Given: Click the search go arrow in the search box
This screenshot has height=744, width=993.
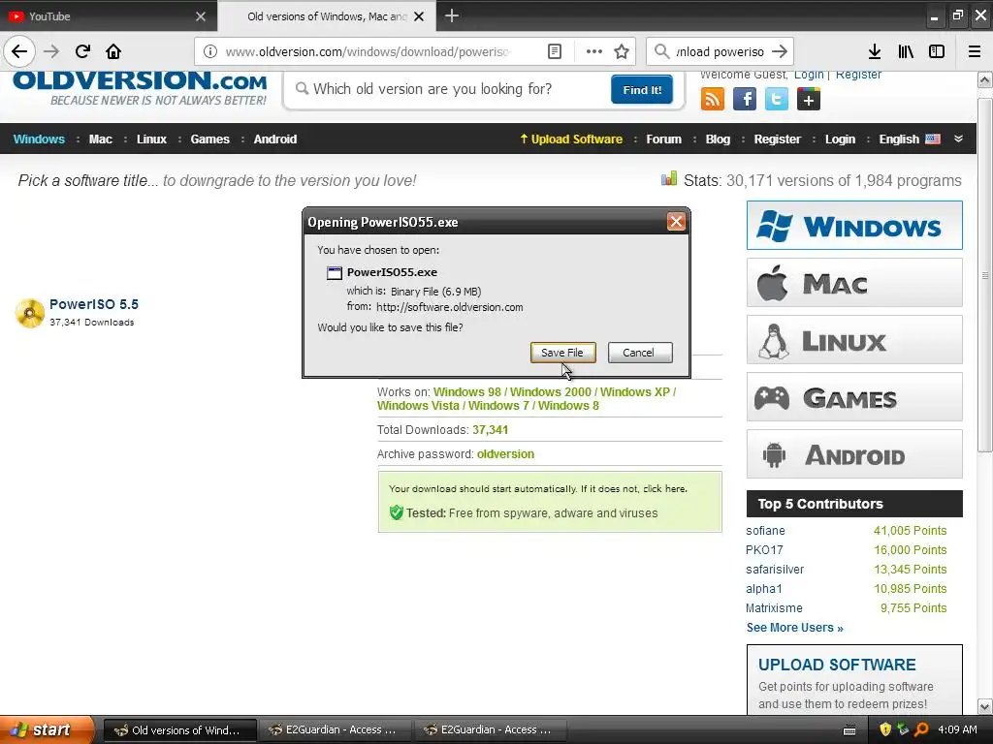Looking at the screenshot, I should click(780, 51).
